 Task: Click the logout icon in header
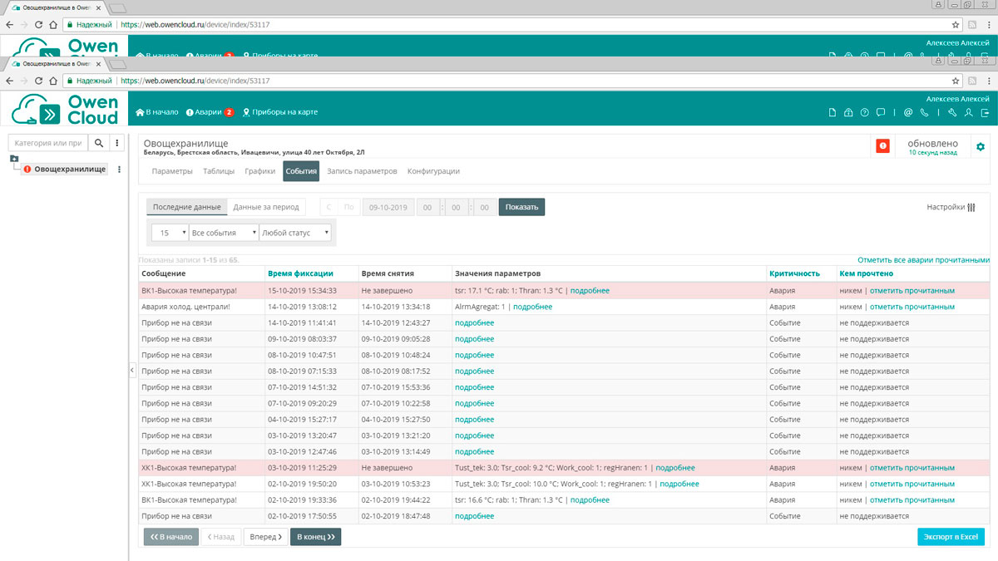coord(986,112)
